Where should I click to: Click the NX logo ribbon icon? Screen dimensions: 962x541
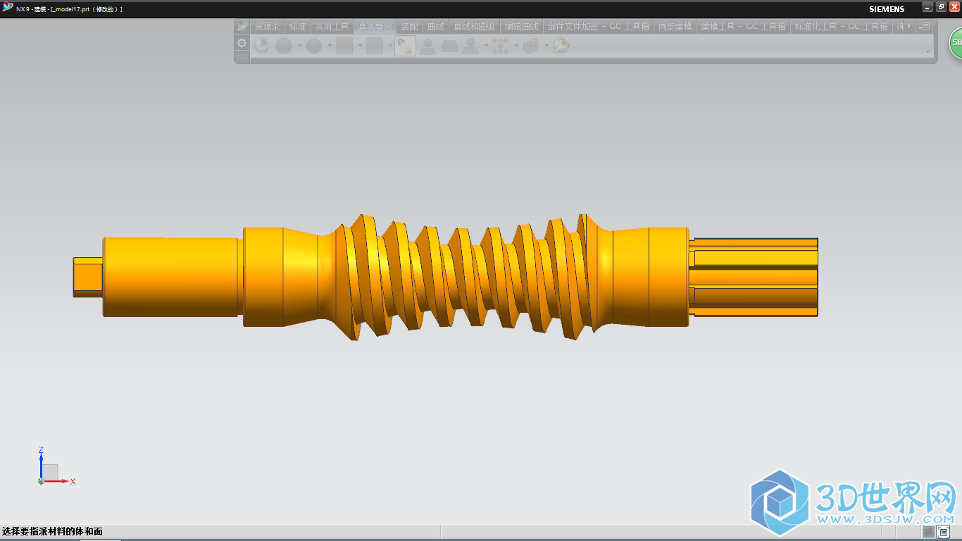click(x=242, y=26)
